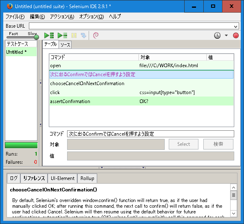This screenshot has width=244, height=224.
Task: Adjust the Fast/Slow speed slider knob
Action: tap(36, 37)
